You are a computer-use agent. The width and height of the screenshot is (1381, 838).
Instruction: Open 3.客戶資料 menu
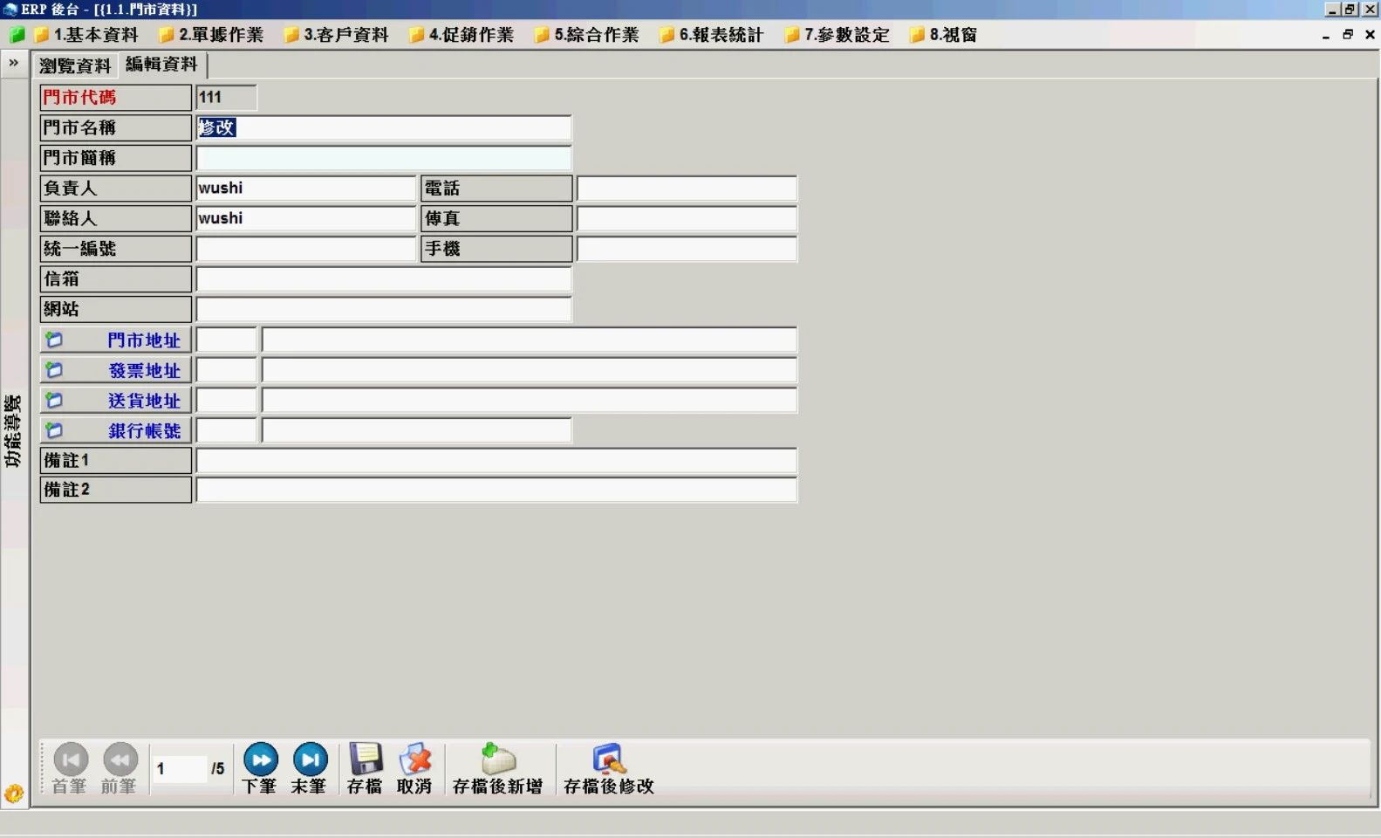[337, 35]
